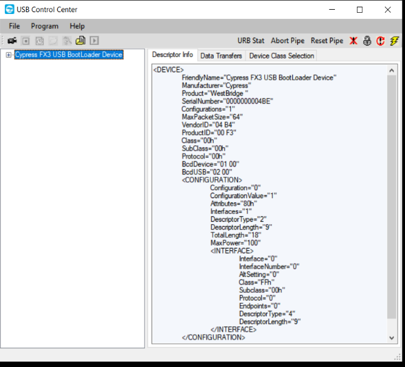Click the Abort Pipe button
This screenshot has height=367, width=405.
pyautogui.click(x=287, y=41)
